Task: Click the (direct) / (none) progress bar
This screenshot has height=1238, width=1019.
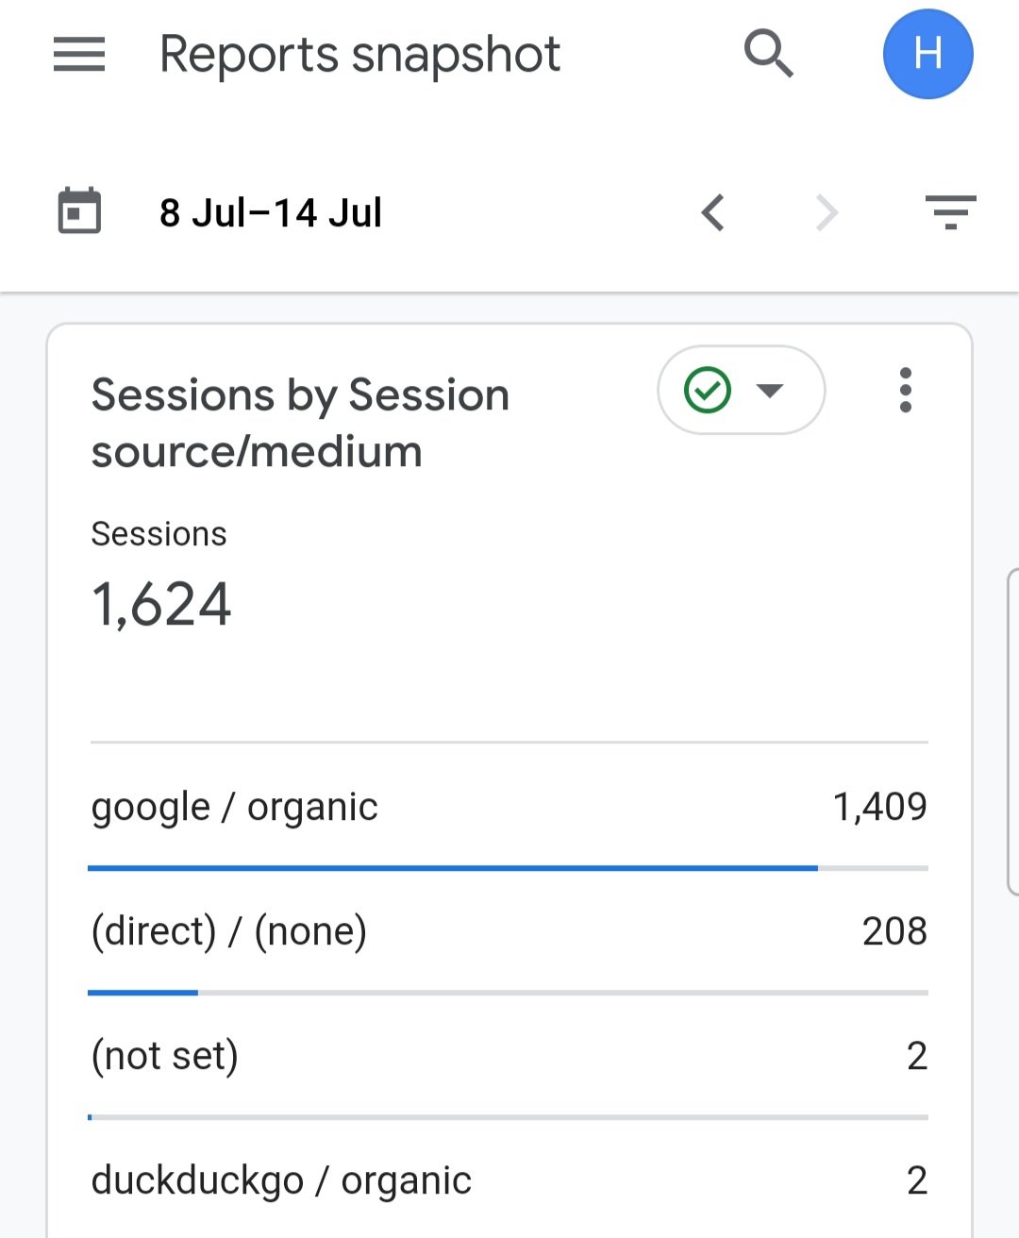Action: (509, 993)
